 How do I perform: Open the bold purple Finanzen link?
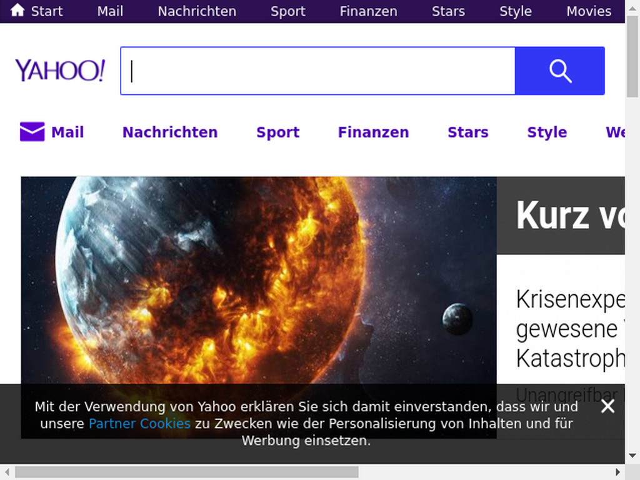(x=374, y=132)
